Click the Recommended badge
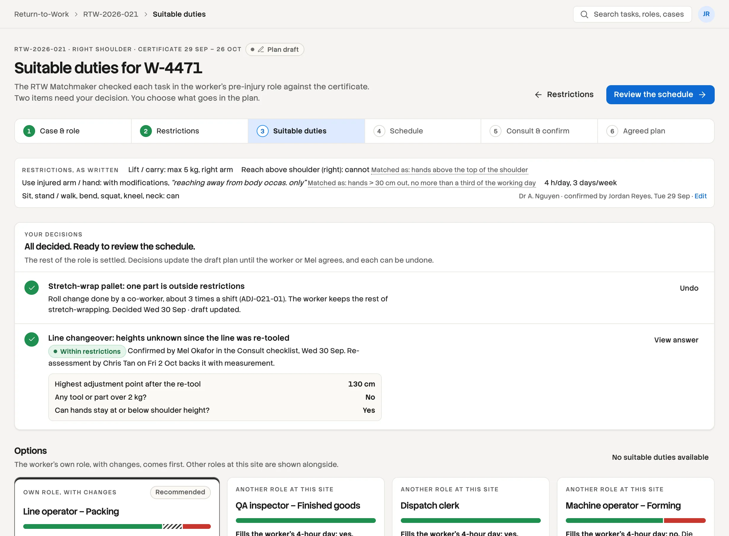Viewport: 729px width, 536px height. (180, 492)
